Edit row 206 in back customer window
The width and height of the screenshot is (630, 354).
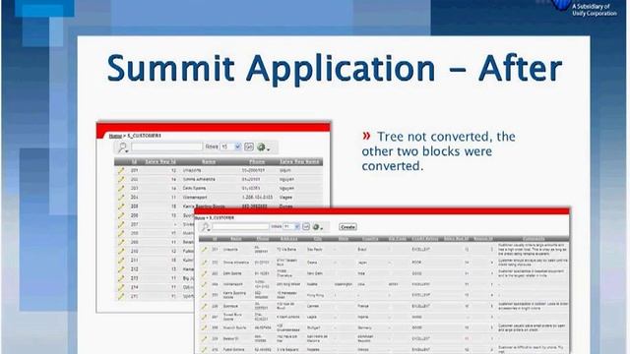(121, 215)
